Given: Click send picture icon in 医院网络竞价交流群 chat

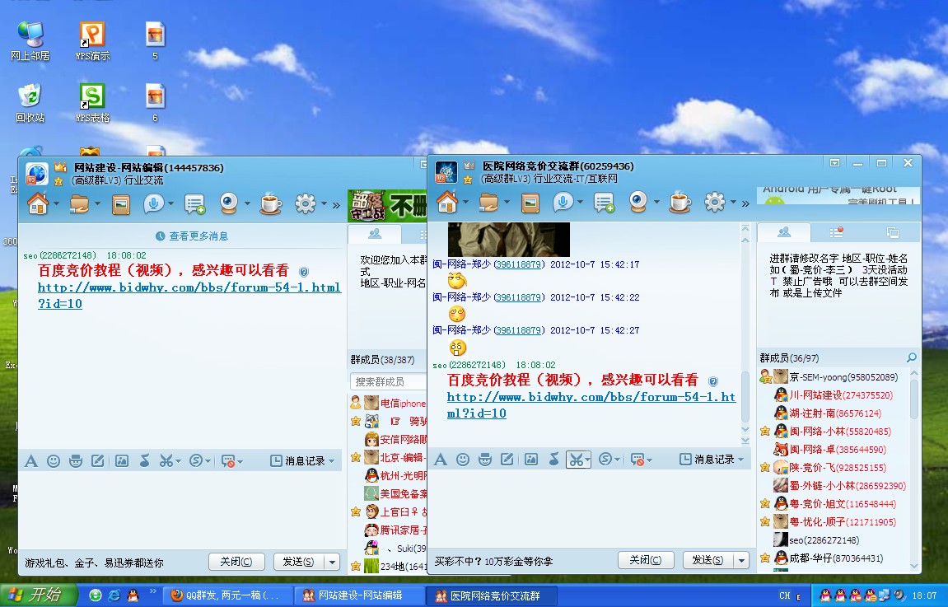Looking at the screenshot, I should (530, 460).
